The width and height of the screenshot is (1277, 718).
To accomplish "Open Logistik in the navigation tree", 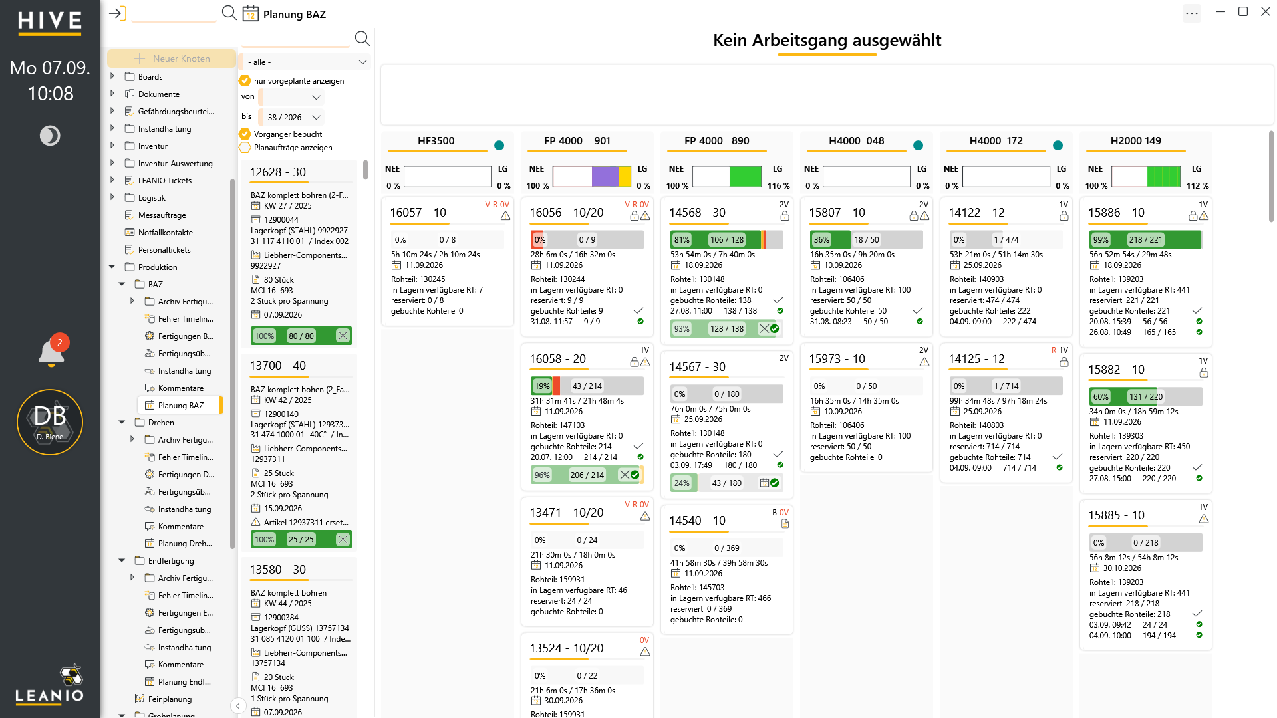I will [152, 197].
